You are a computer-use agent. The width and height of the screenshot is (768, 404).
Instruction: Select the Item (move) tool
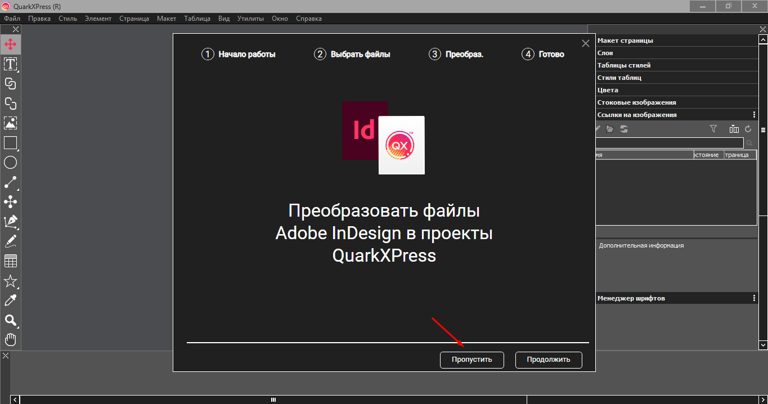coord(10,44)
